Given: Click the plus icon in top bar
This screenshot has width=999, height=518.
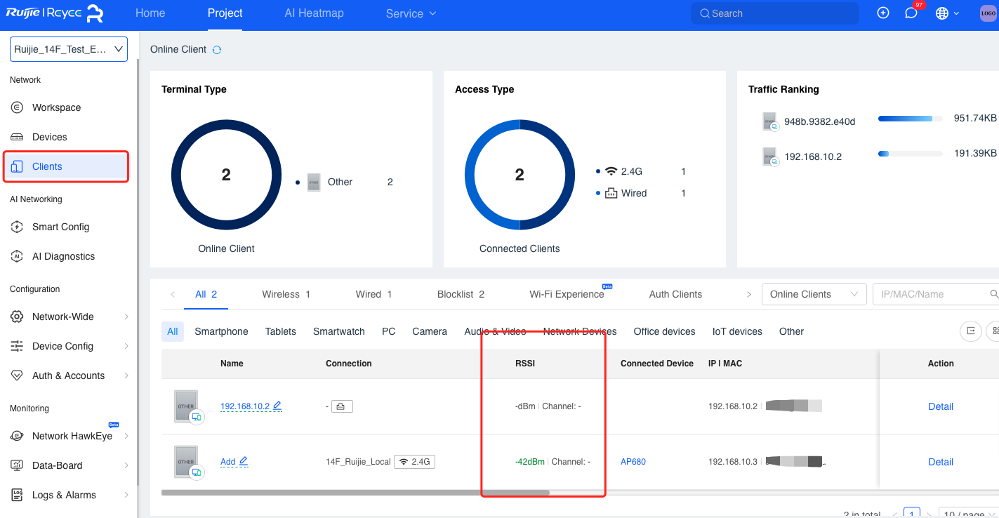Looking at the screenshot, I should (883, 13).
